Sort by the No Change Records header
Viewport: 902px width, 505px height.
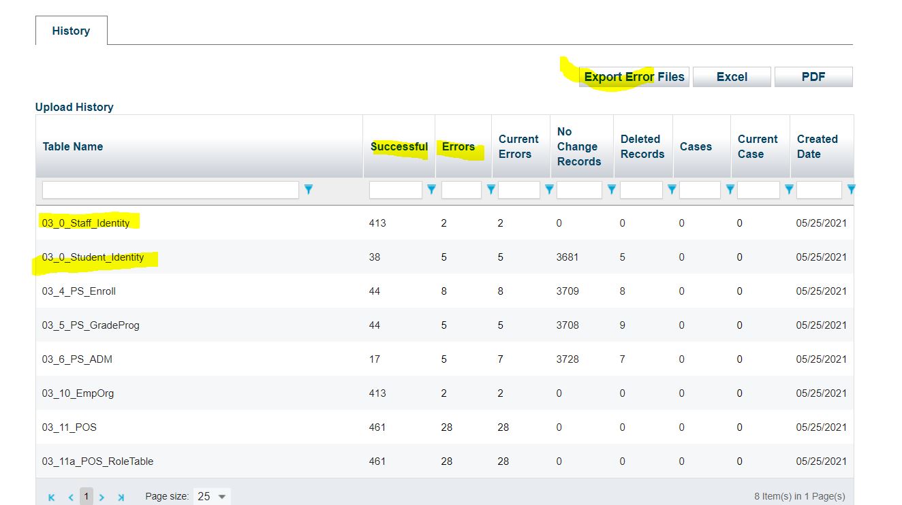coord(579,146)
